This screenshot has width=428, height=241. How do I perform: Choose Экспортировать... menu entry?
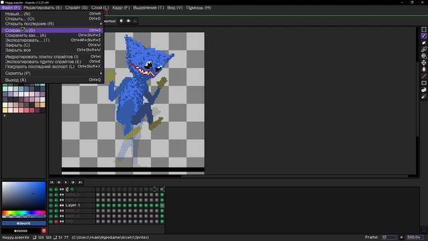pyautogui.click(x=52, y=40)
